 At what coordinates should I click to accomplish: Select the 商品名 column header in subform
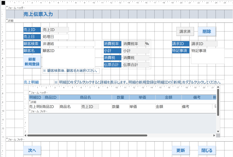(85, 97)
